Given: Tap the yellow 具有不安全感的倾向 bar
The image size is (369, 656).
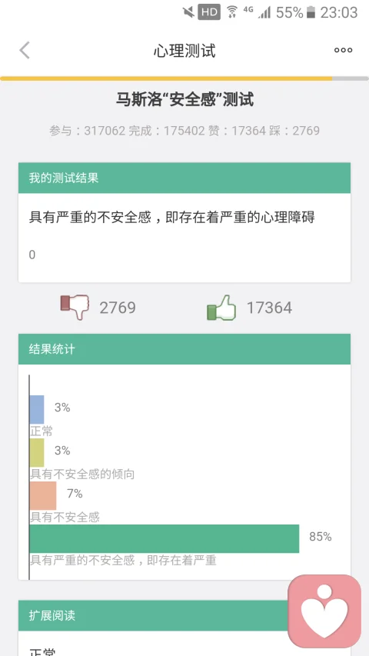Looking at the screenshot, I should point(37,453).
